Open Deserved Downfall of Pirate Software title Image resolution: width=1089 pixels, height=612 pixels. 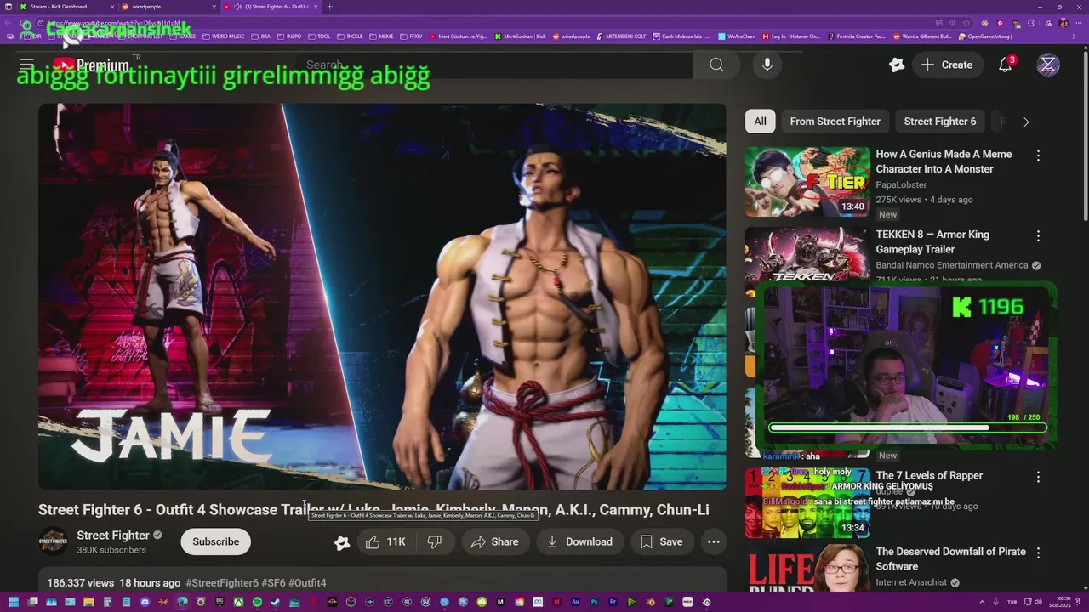point(950,558)
